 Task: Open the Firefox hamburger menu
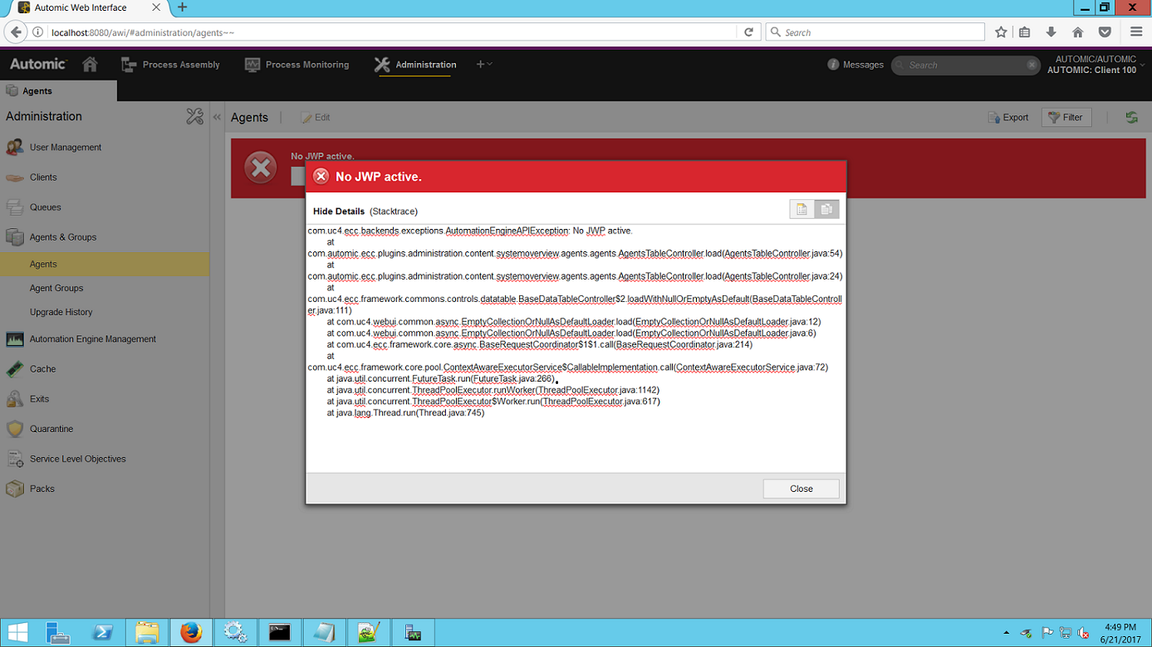[1136, 32]
